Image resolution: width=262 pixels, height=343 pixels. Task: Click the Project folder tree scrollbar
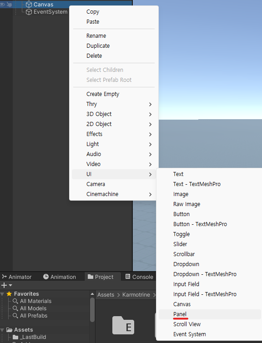click(x=92, y=309)
